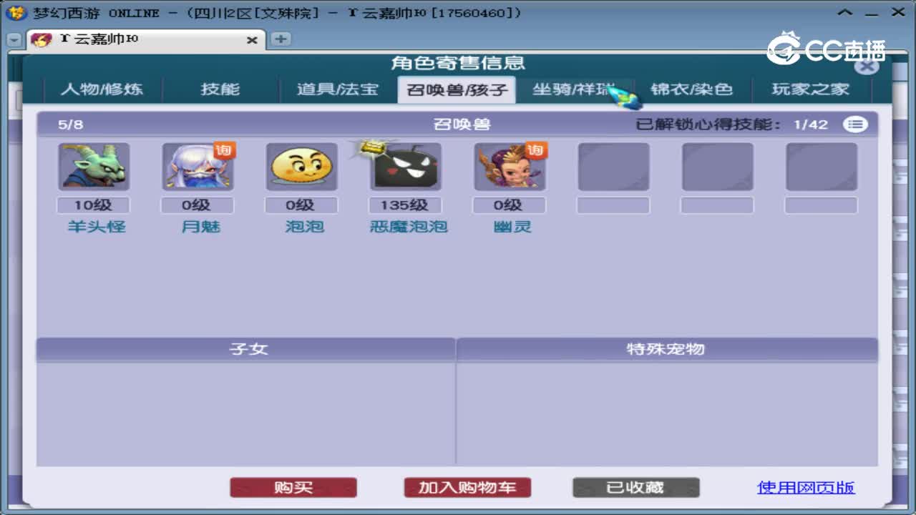Open the 人物/修炼 tab

pos(102,89)
